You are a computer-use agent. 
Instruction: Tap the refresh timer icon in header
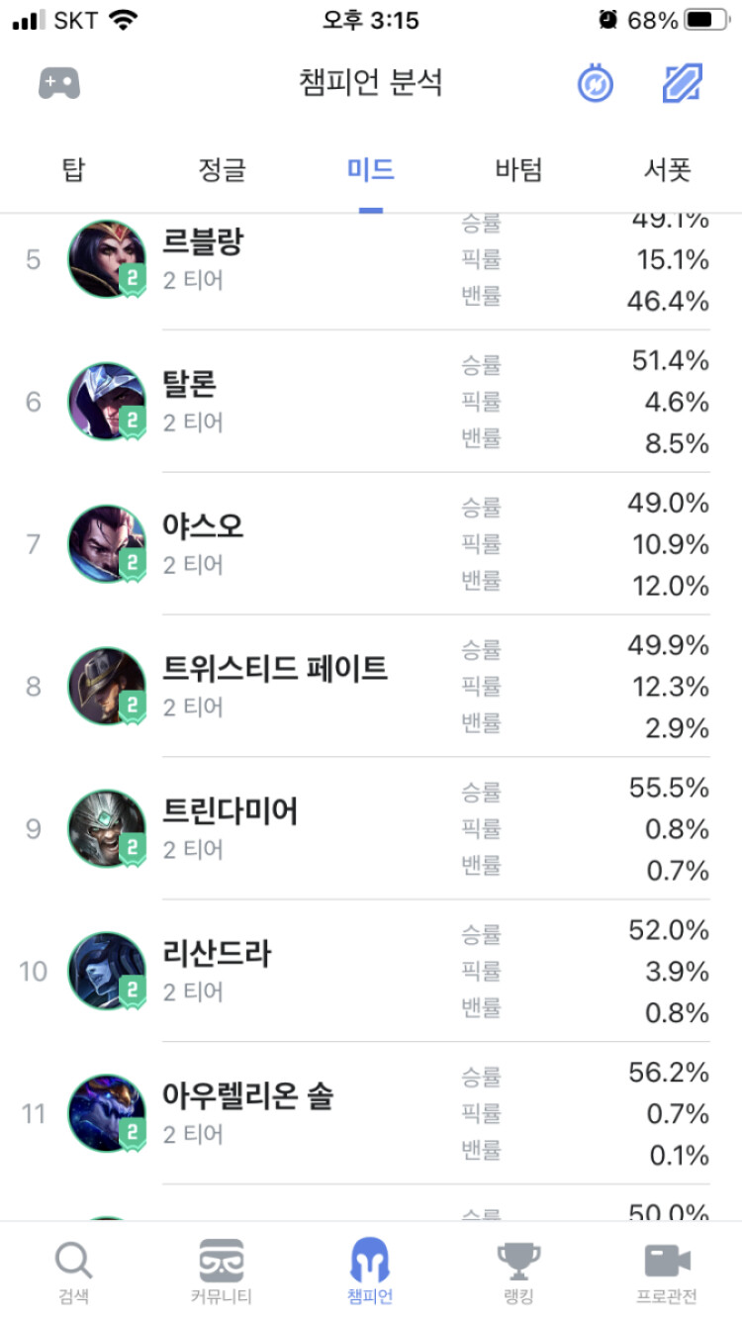pos(596,84)
